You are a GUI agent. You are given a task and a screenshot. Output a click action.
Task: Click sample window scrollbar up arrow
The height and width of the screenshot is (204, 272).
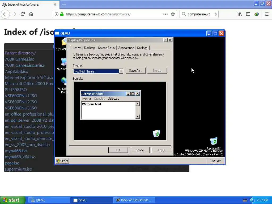click(137, 104)
